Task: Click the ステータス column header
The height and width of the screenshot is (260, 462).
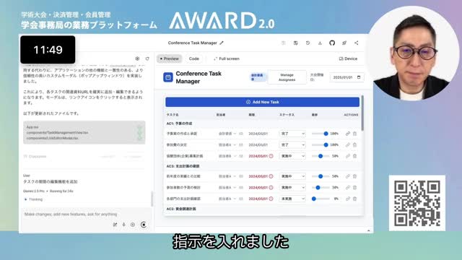Action: (x=287, y=115)
